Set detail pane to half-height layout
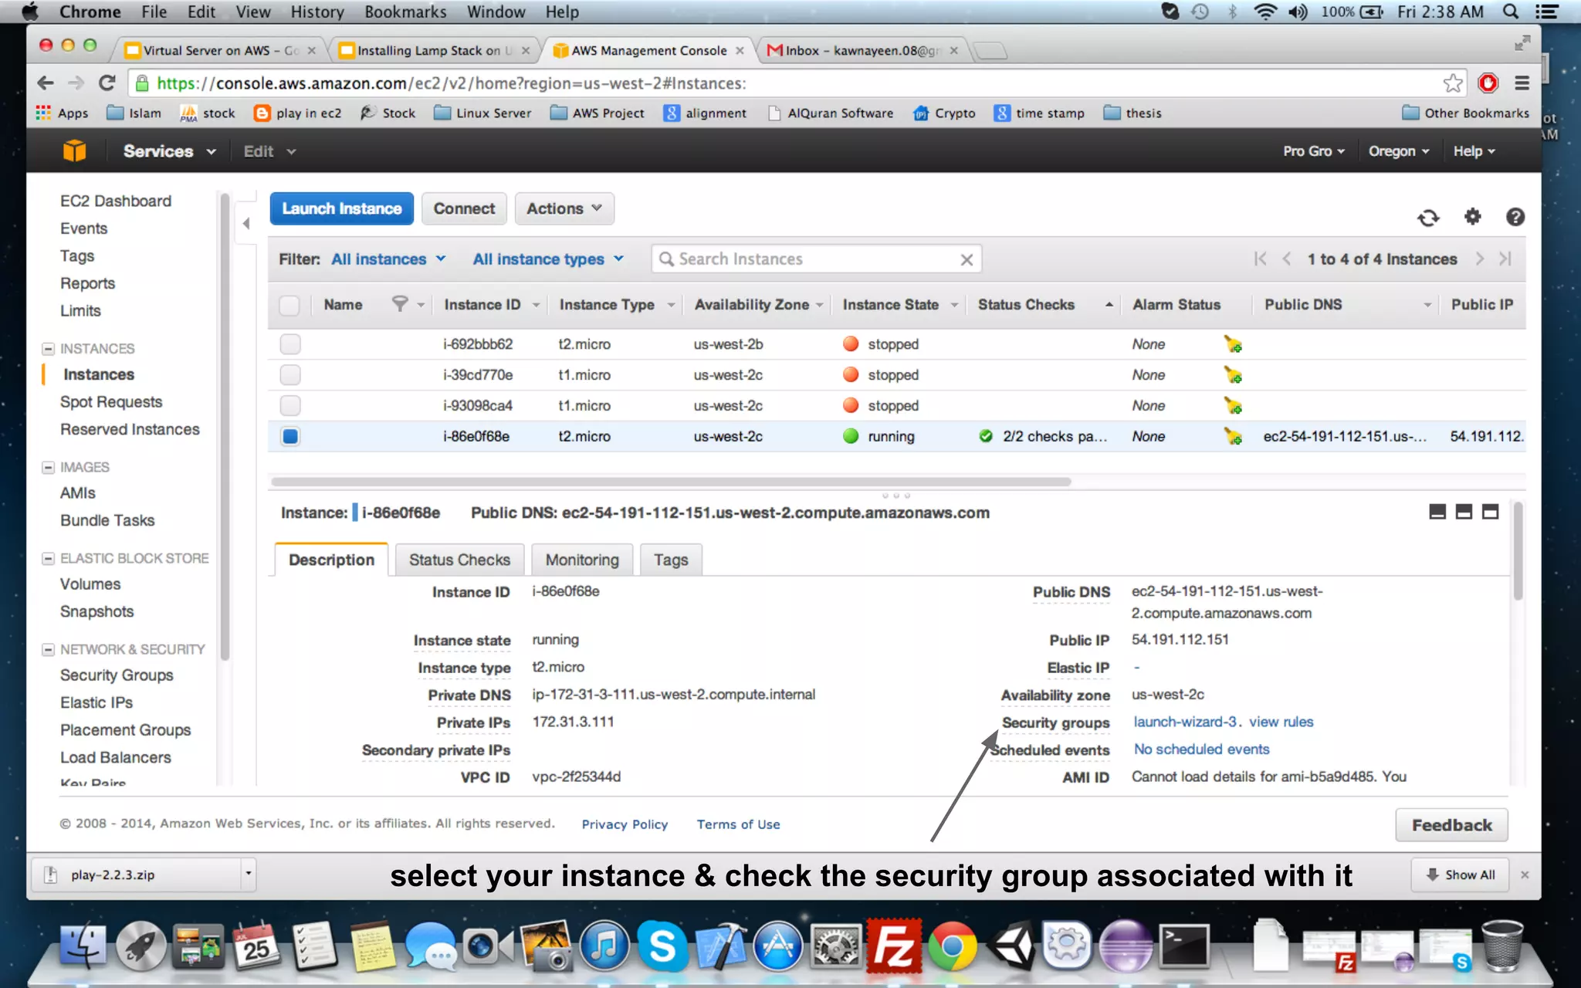 [1464, 512]
